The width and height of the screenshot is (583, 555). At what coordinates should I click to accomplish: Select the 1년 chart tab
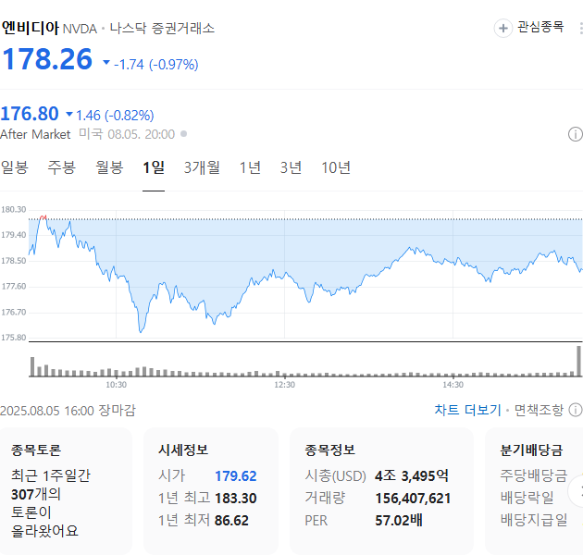click(250, 167)
